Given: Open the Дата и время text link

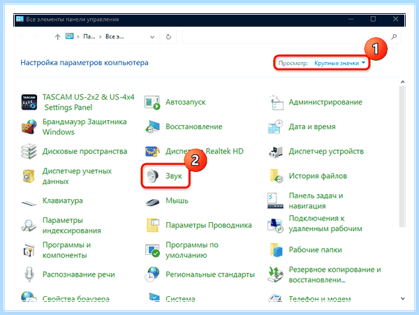Looking at the screenshot, I should 312,126.
